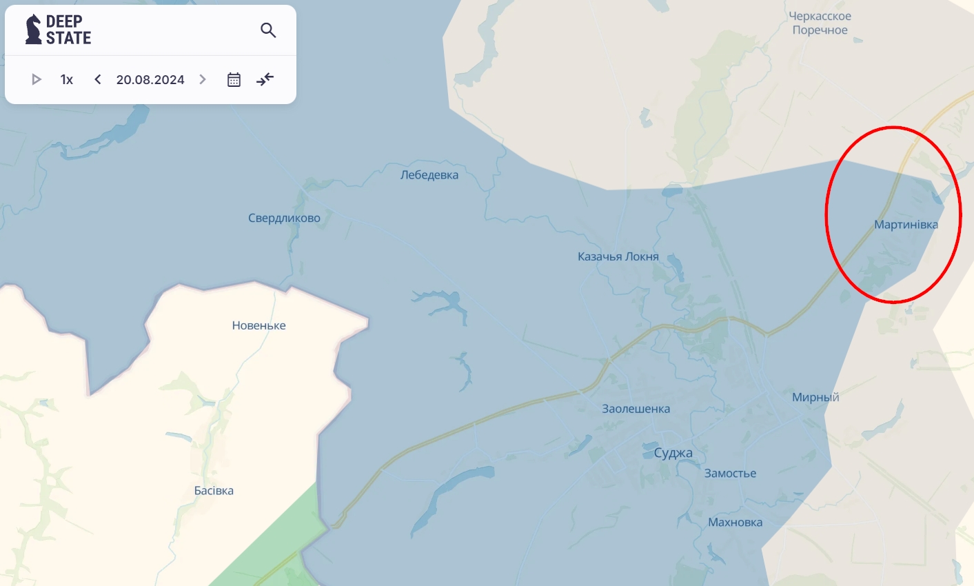
Task: Click the Заолешенка map label
Action: click(636, 409)
